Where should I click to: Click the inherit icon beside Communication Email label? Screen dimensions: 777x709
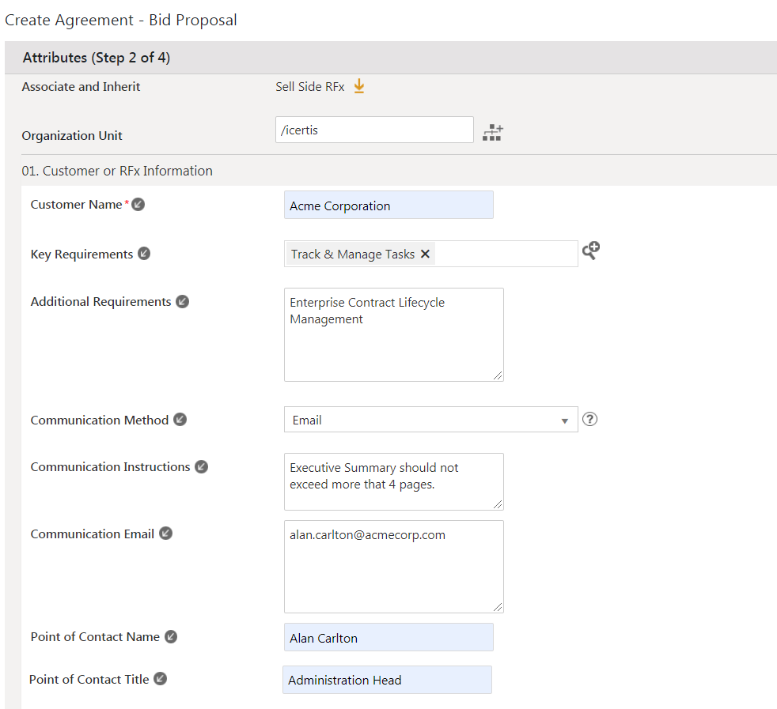(x=165, y=534)
